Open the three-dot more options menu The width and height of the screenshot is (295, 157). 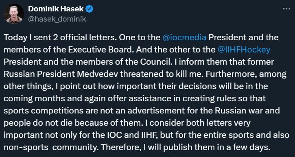point(286,9)
